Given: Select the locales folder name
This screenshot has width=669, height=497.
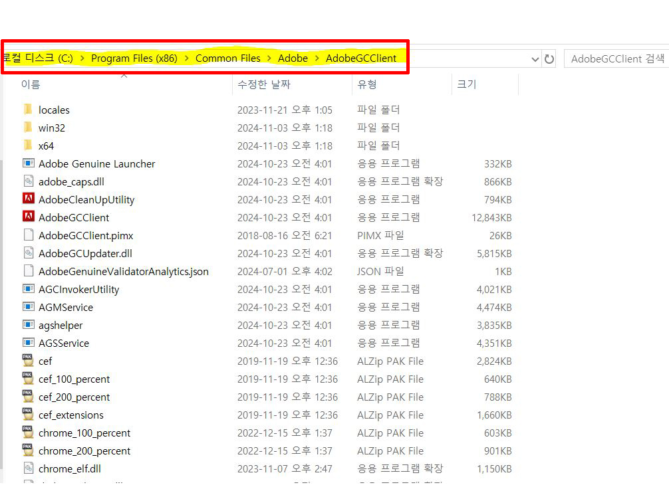Looking at the screenshot, I should tap(54, 110).
